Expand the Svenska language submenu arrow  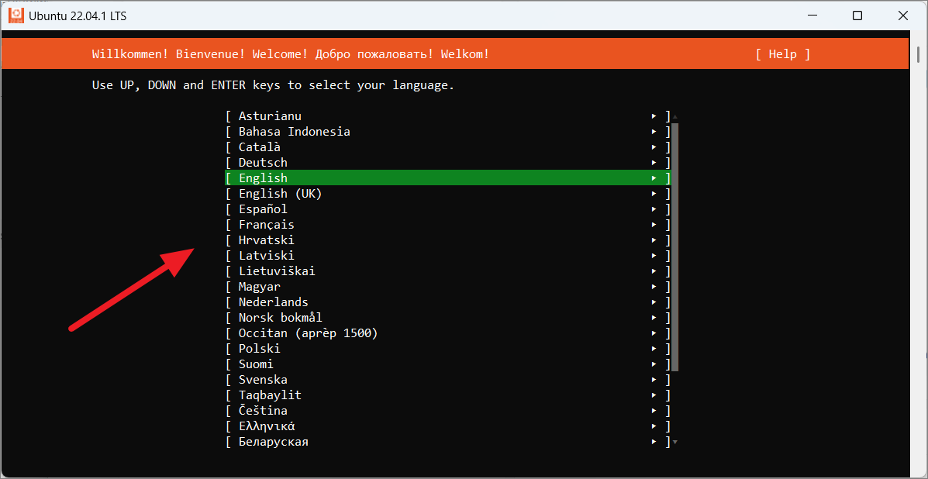[654, 380]
